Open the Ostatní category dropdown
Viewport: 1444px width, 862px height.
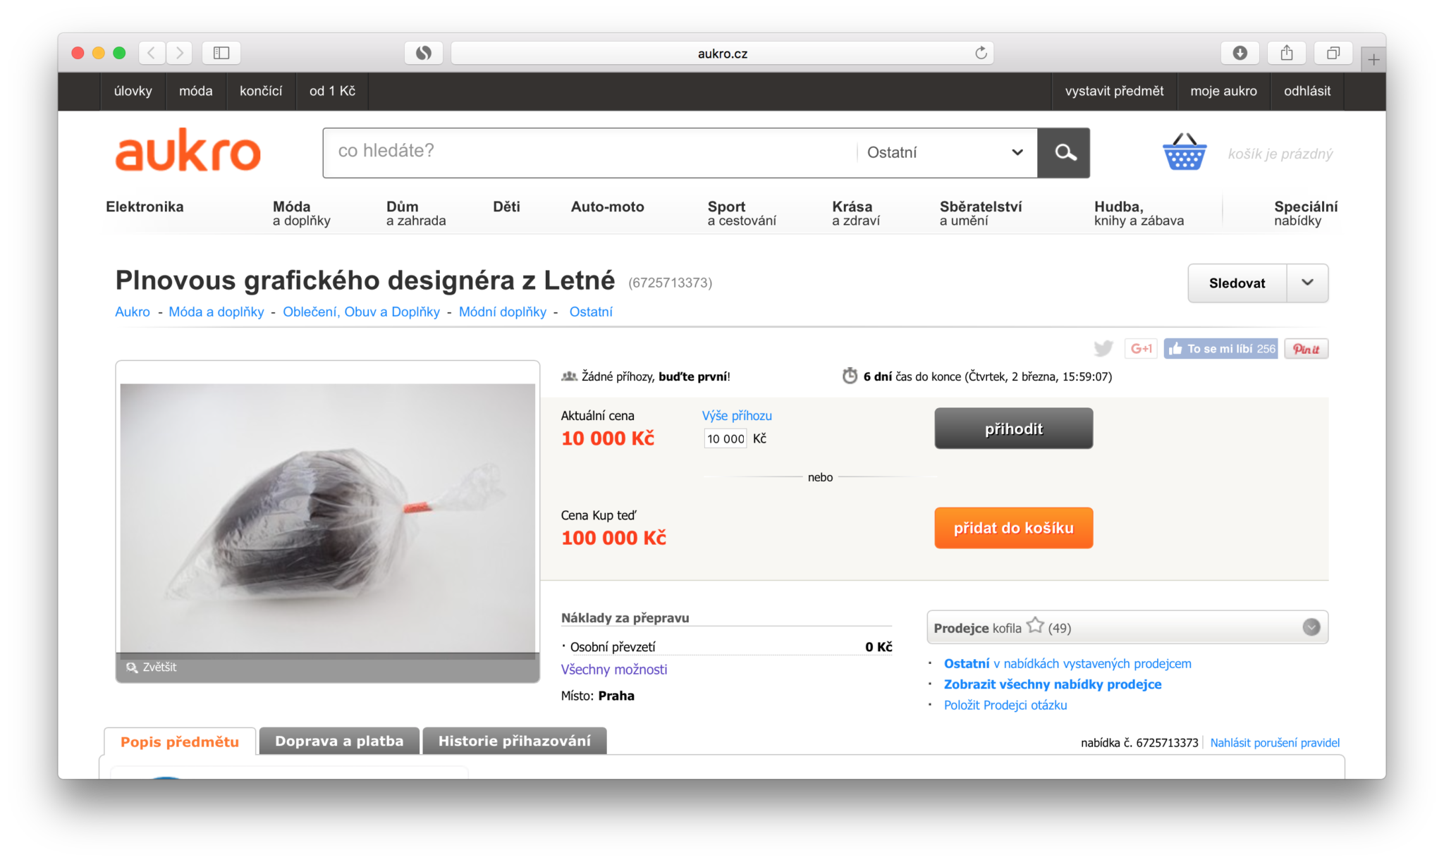[x=945, y=152]
